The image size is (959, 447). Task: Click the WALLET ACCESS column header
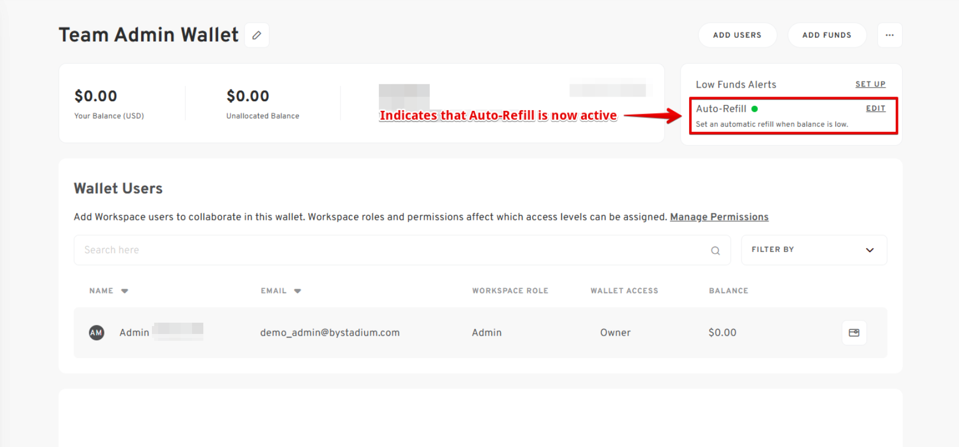tap(624, 291)
